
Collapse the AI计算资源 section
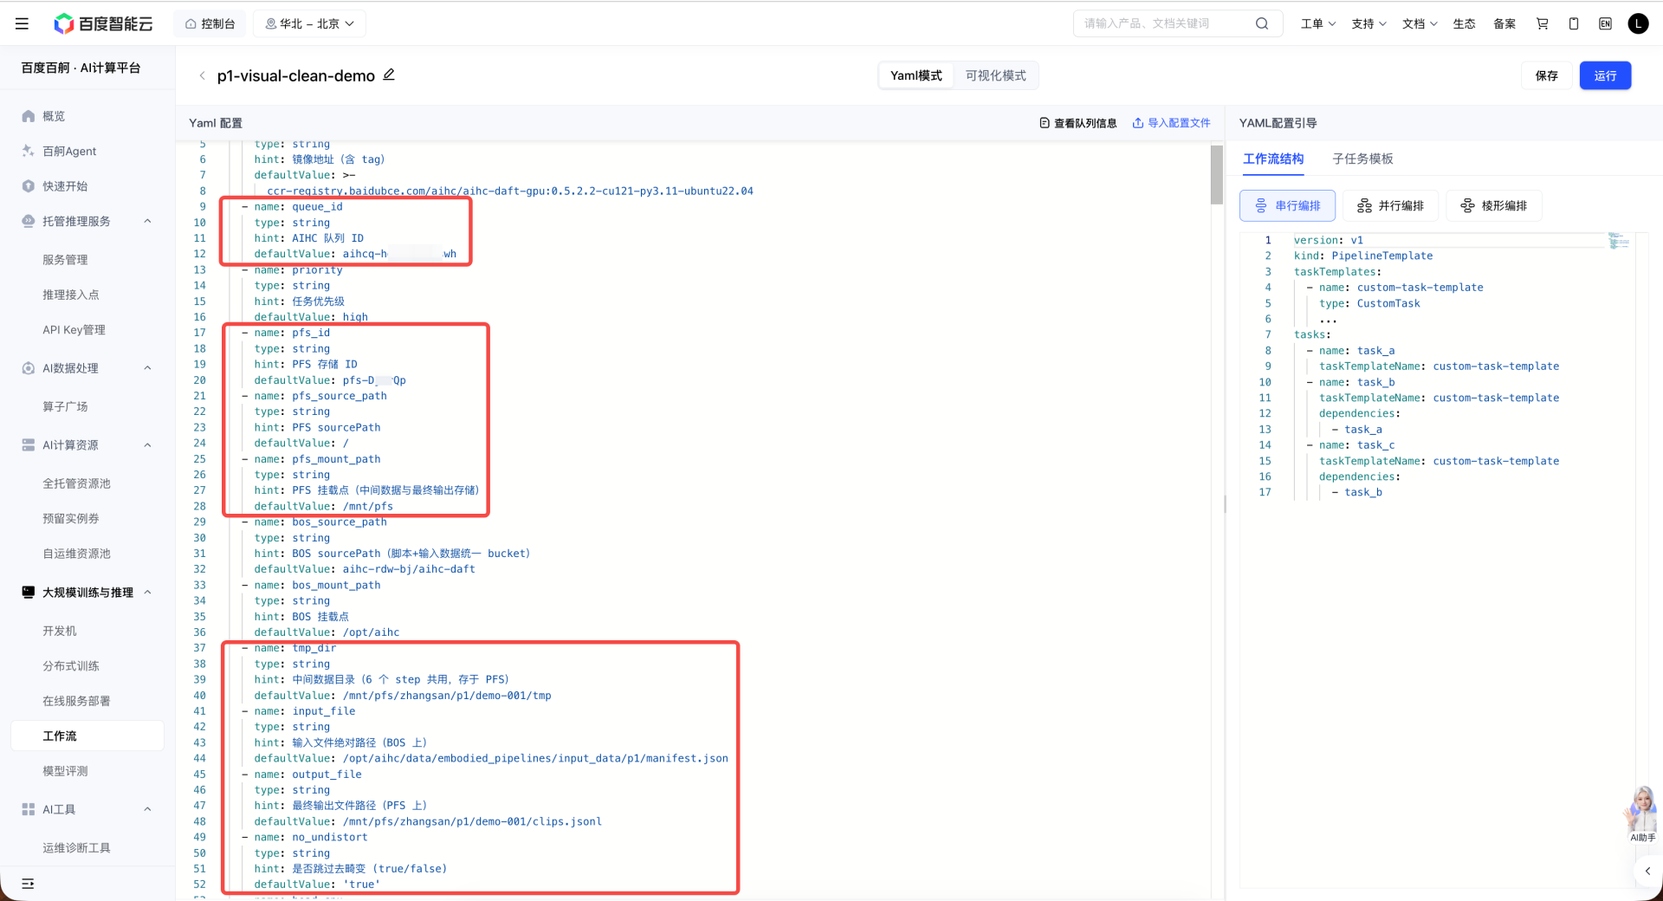pos(147,445)
